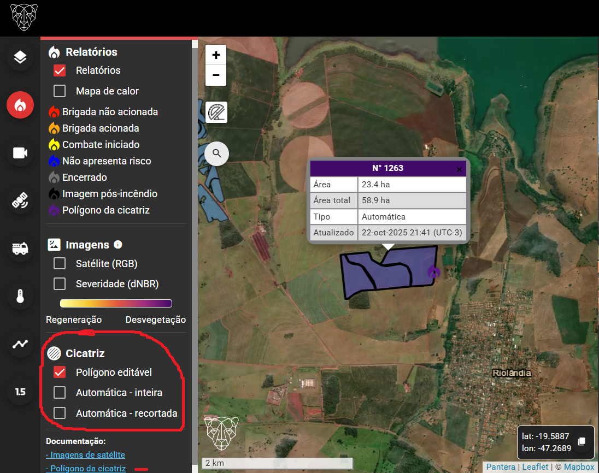Click the map measurement ruler tool
Image resolution: width=599 pixels, height=473 pixels.
(x=216, y=113)
